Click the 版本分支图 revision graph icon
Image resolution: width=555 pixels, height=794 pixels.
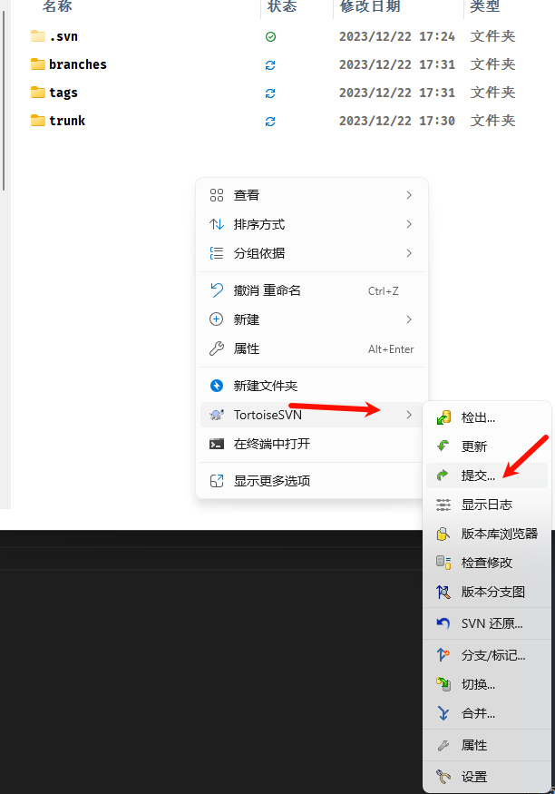443,592
